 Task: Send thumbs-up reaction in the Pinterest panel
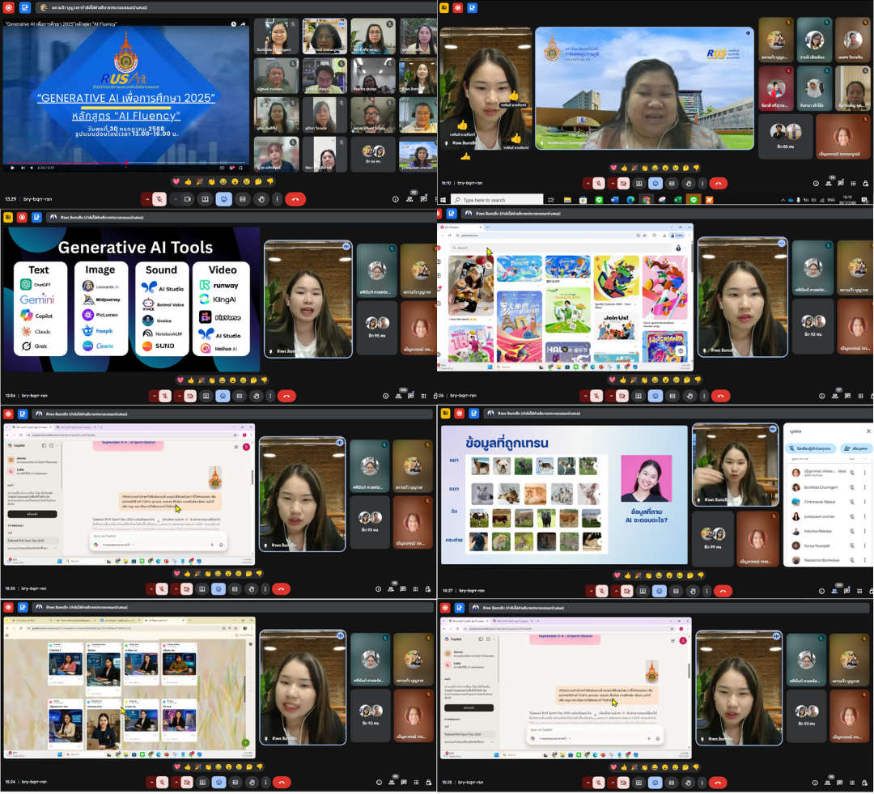click(622, 380)
